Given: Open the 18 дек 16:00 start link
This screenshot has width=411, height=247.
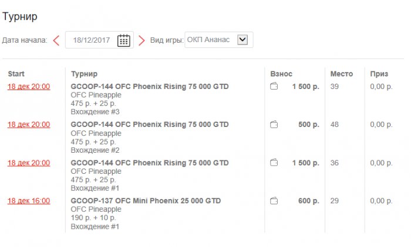Looking at the screenshot, I should [28, 201].
